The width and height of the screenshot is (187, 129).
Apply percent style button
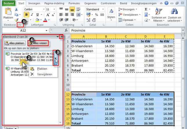pos(96,15)
